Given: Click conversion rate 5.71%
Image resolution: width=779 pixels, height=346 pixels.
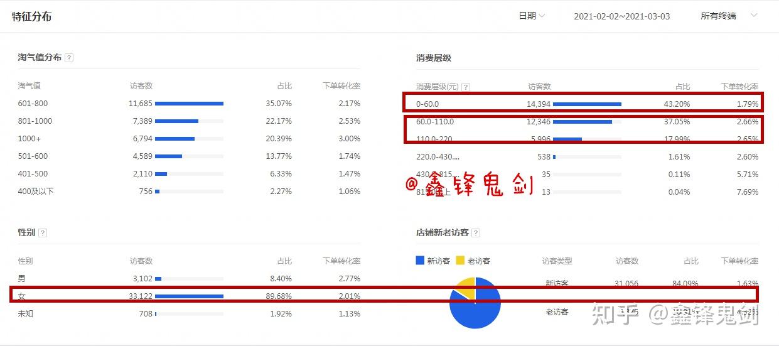Looking at the screenshot, I should coord(747,175).
